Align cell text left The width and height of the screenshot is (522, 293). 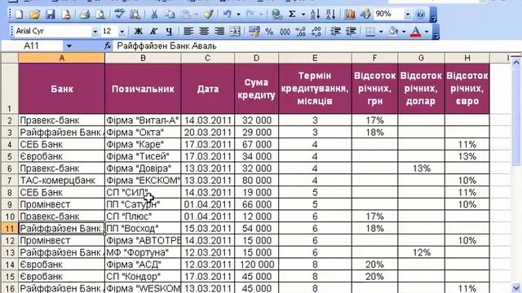(188, 32)
